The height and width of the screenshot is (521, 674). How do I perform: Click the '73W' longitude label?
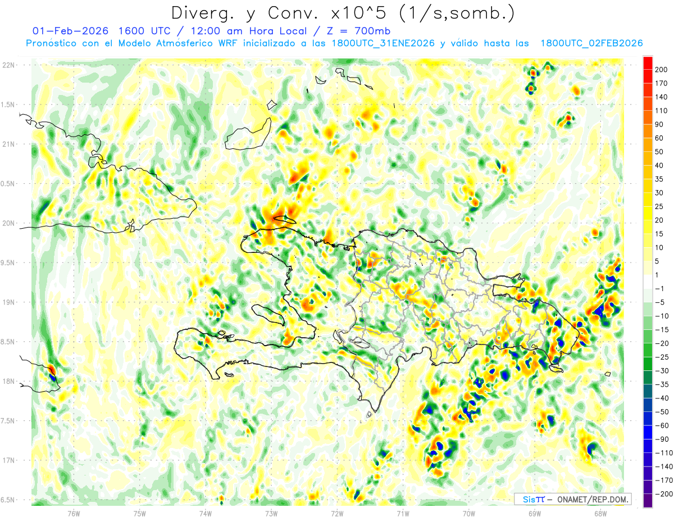click(x=271, y=513)
